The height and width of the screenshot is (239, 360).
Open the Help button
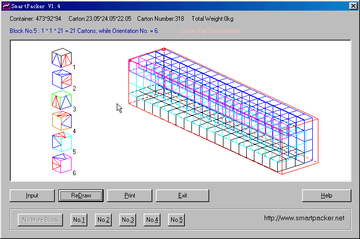(326, 195)
